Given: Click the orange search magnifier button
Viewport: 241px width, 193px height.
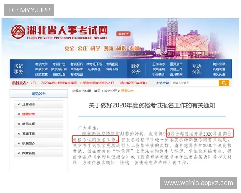Looking at the screenshot, I should coord(224,83).
